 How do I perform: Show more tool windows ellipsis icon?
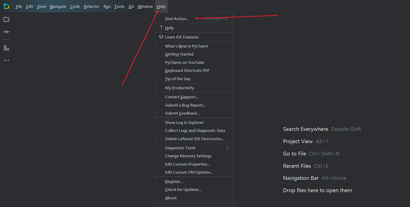6,61
